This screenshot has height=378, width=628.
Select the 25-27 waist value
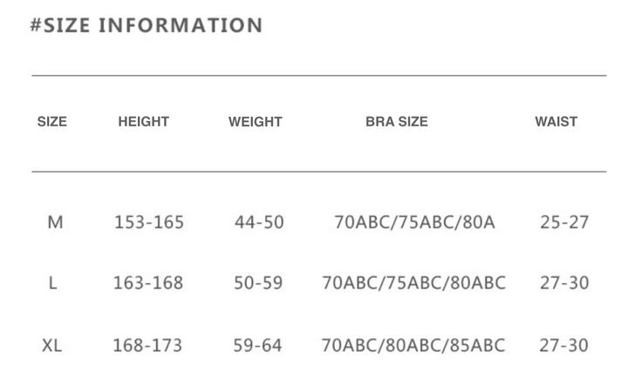pos(564,222)
